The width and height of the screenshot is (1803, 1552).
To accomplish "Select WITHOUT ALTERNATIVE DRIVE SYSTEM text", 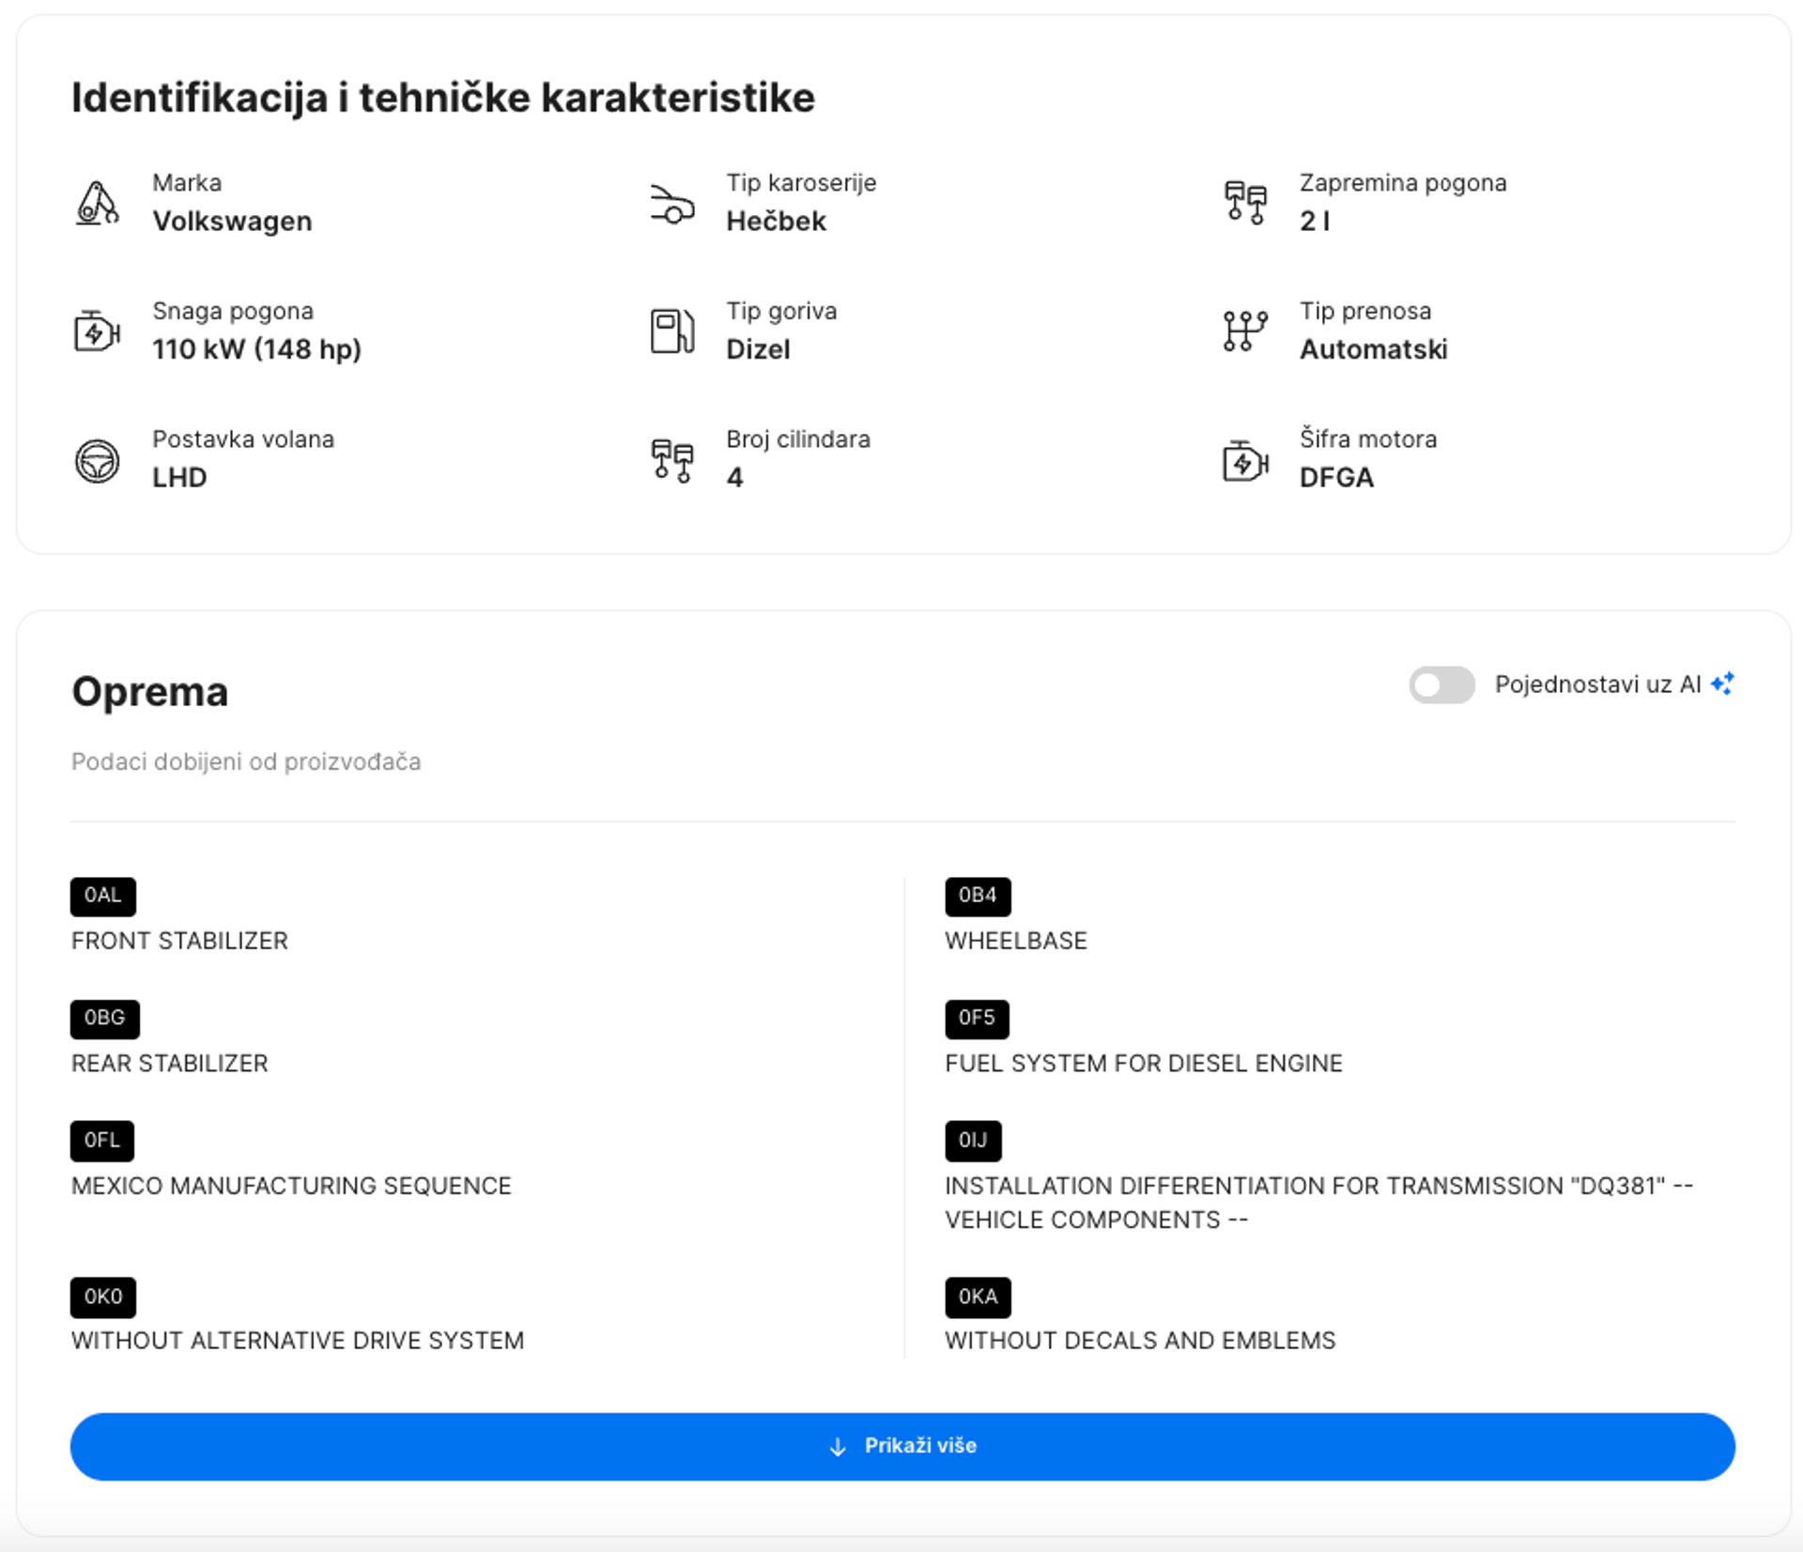I will point(298,1341).
